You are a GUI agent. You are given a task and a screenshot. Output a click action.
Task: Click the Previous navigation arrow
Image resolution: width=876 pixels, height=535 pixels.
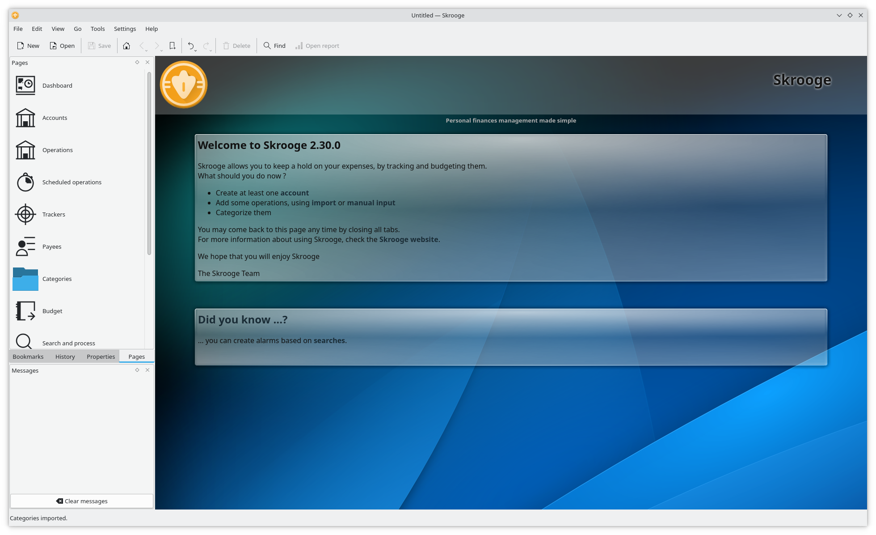point(142,45)
